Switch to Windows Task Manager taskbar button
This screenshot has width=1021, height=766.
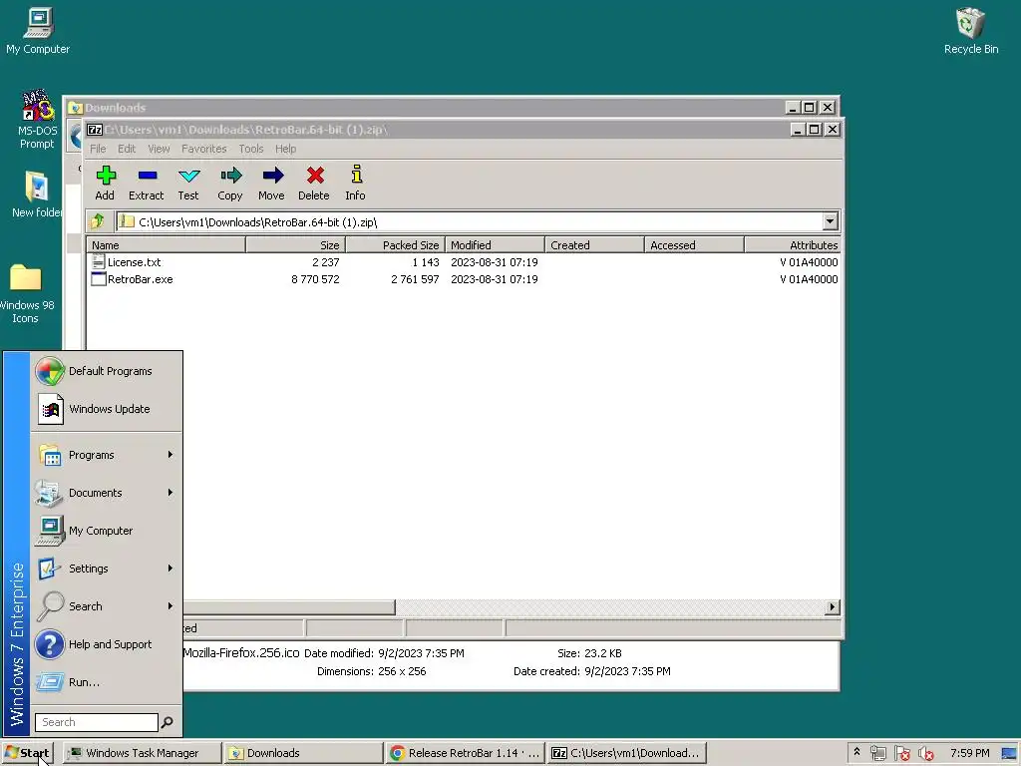click(x=143, y=753)
